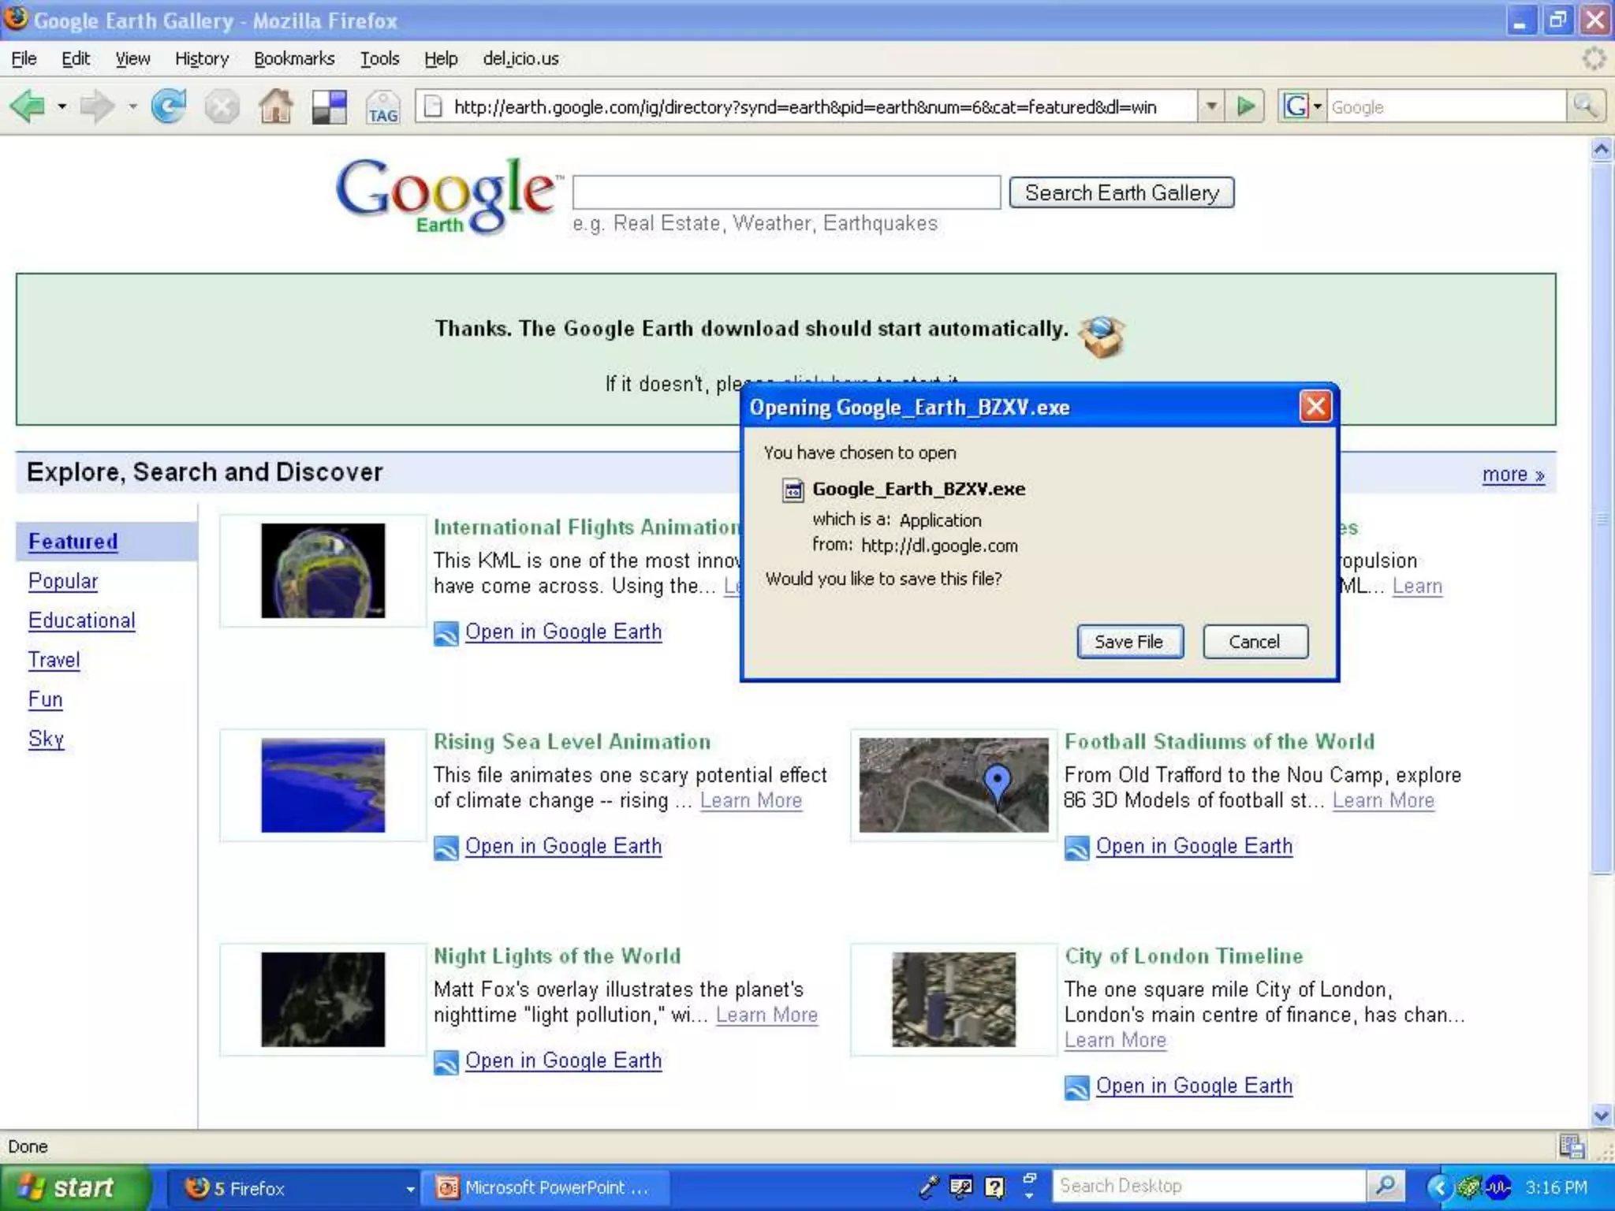
Task: Click the green Go arrow next to the URL
Action: 1246,106
